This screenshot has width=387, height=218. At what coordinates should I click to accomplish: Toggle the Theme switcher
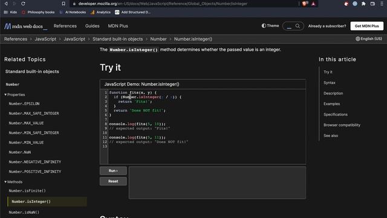270,25
